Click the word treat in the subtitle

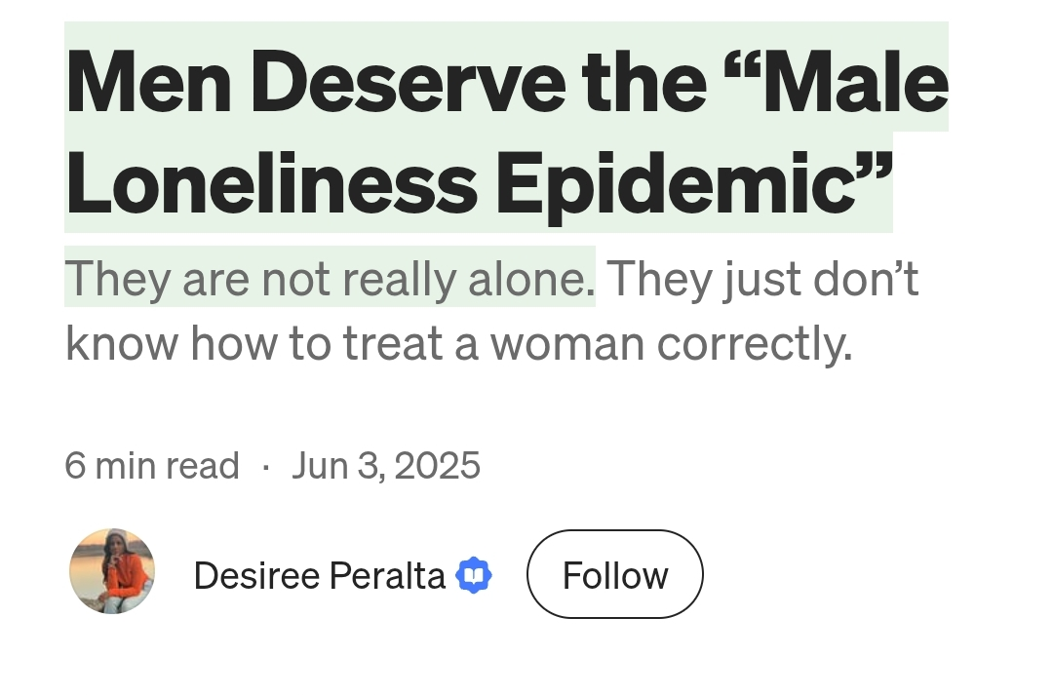point(392,343)
